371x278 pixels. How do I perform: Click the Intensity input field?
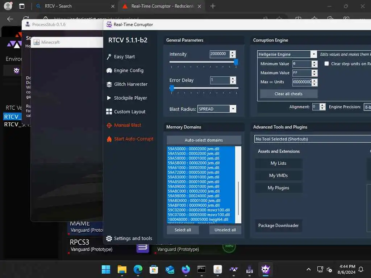220,54
